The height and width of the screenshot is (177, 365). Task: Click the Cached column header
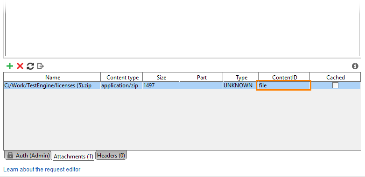pyautogui.click(x=336, y=78)
